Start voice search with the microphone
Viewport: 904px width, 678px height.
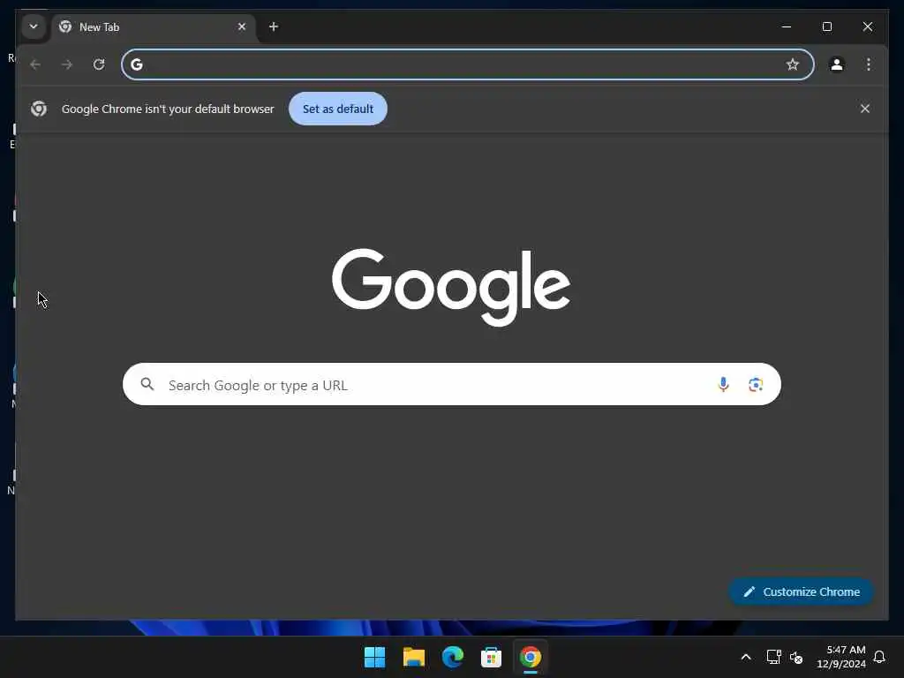[723, 385]
